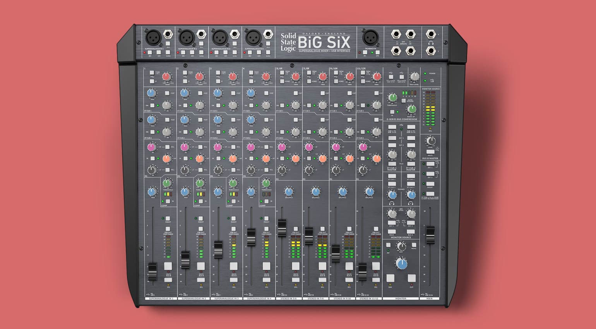596x329 pixels.
Task: Click Stereo In 9/10 fader cap
Action: (x=336, y=254)
